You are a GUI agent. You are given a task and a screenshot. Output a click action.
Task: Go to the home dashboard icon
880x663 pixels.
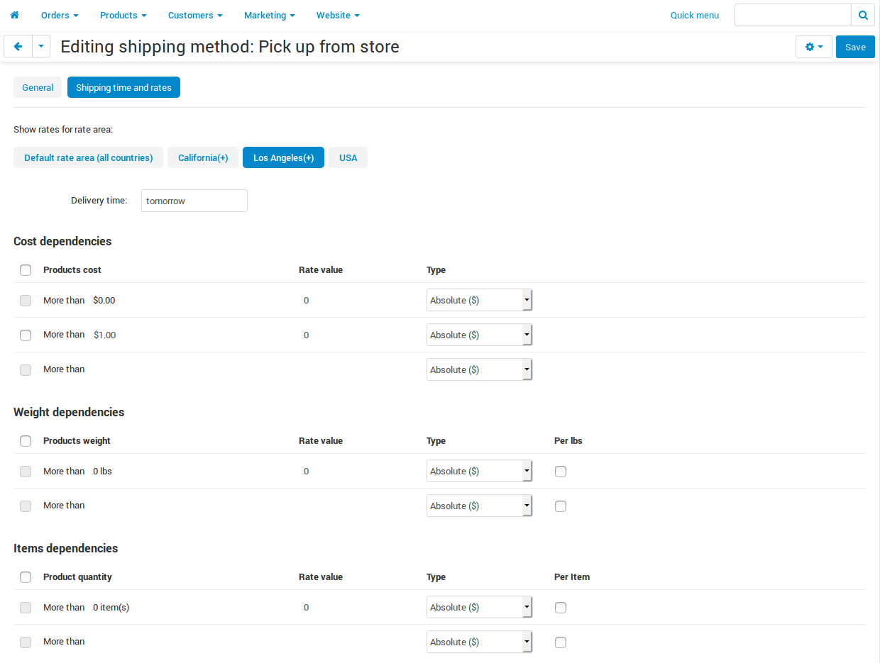click(x=14, y=15)
